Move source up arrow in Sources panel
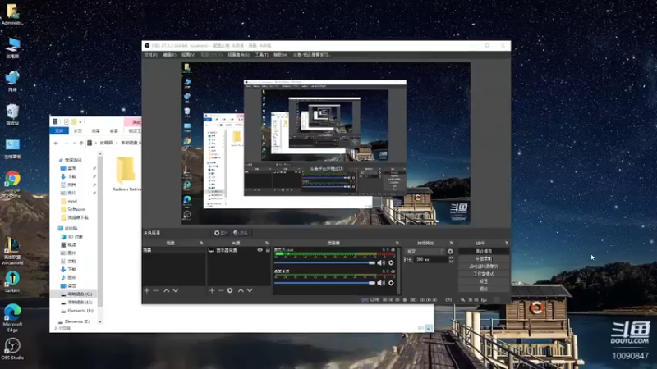This screenshot has width=657, height=369. (241, 290)
